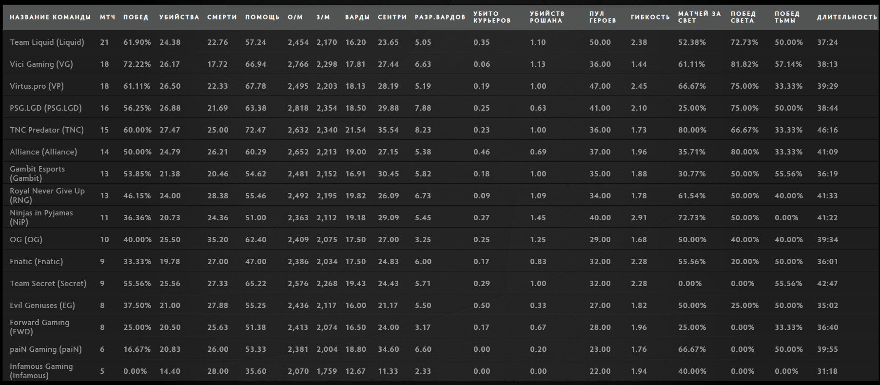Click Gambit's 30.45 sentries value
The image size is (880, 385).
388,174
